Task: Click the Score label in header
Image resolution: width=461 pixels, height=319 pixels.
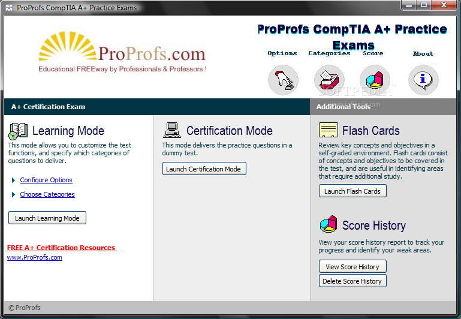Action: pos(373,53)
